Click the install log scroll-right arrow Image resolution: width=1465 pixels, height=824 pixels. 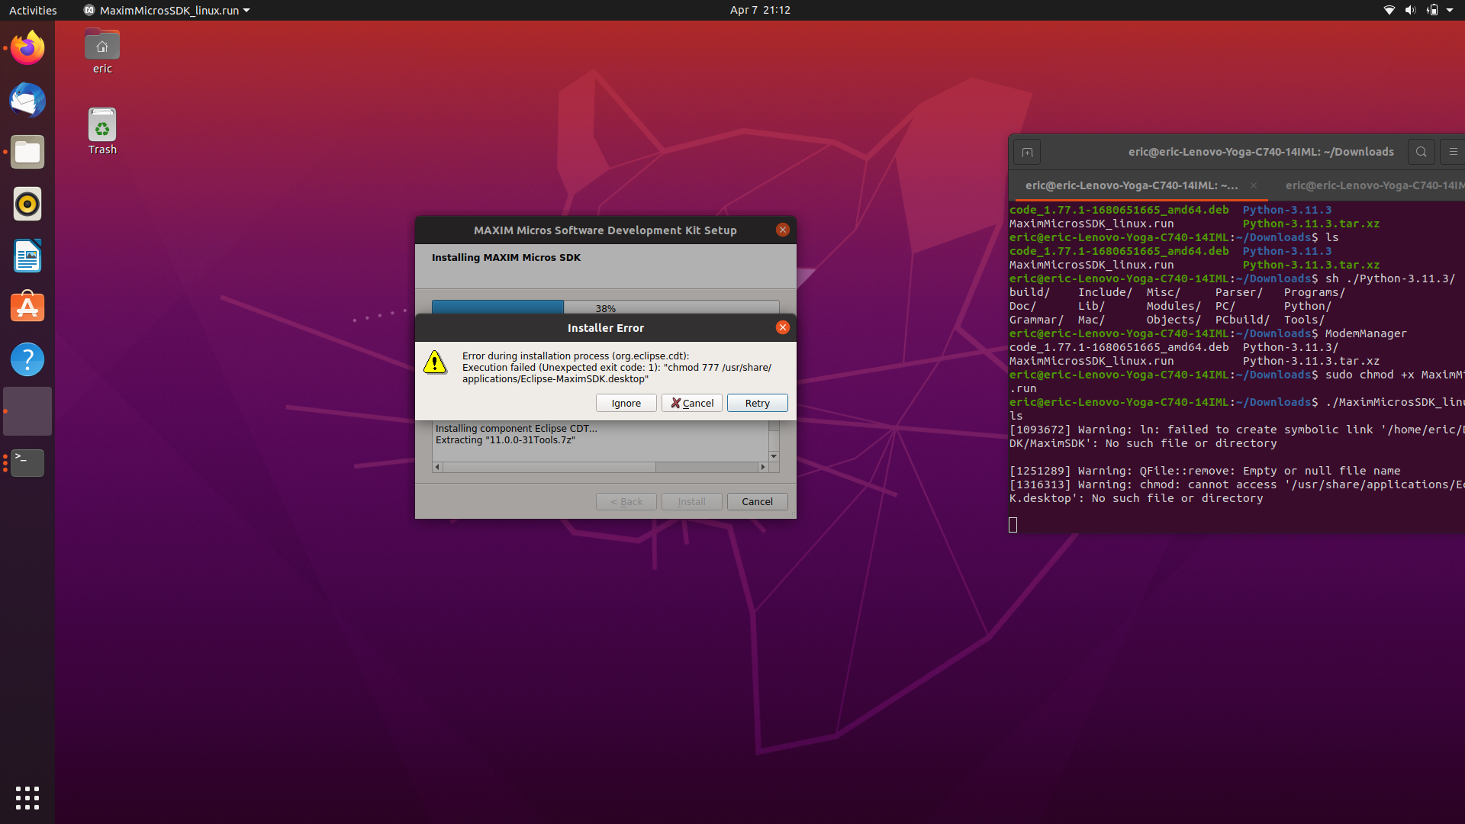(x=762, y=467)
